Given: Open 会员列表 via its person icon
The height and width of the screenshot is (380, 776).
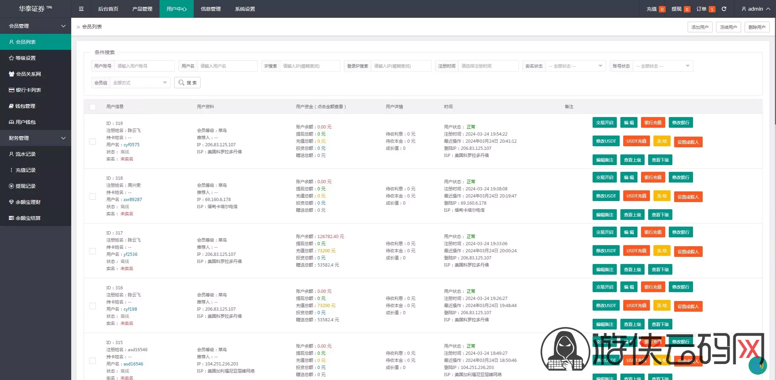Looking at the screenshot, I should 11,42.
